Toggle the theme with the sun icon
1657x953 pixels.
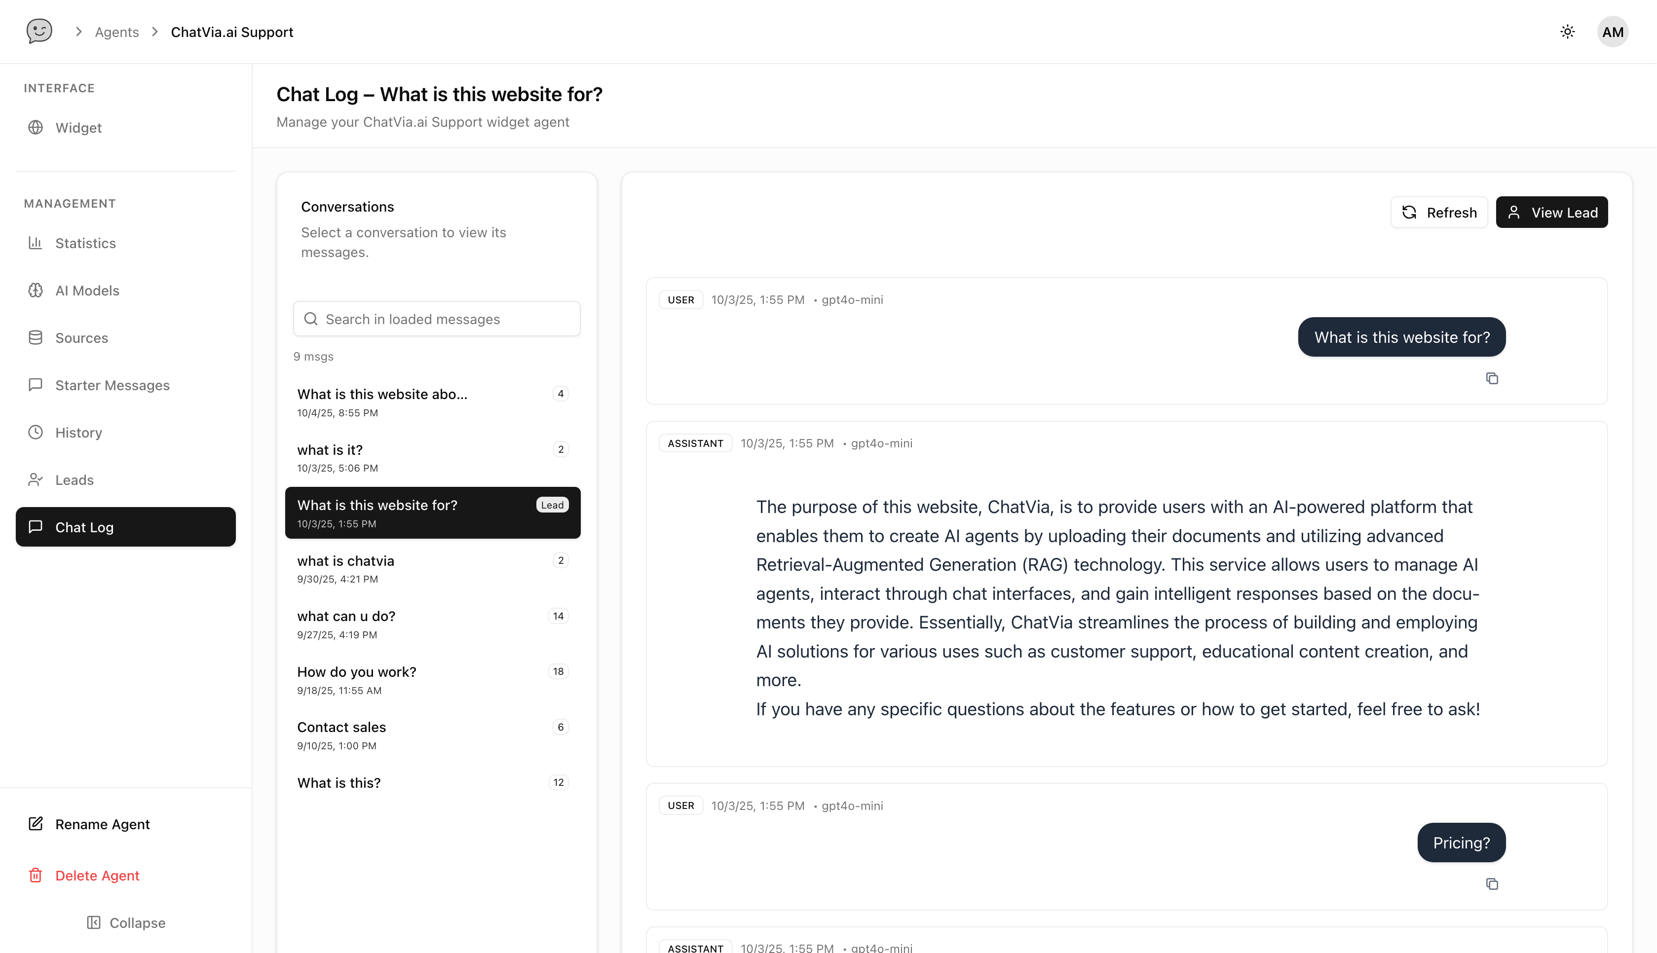(x=1567, y=32)
